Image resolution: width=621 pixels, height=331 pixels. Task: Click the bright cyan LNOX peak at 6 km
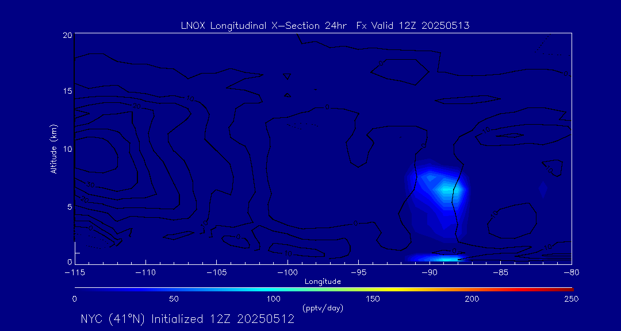tap(446, 188)
